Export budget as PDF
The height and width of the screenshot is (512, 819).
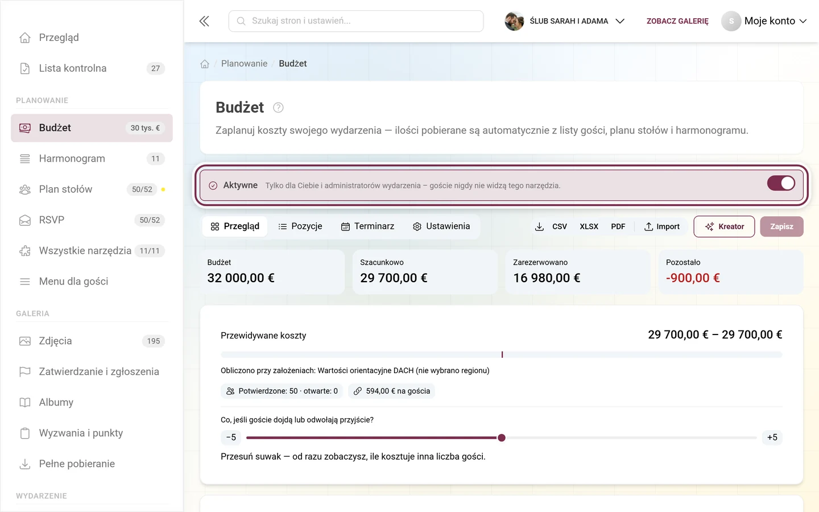[x=618, y=226]
